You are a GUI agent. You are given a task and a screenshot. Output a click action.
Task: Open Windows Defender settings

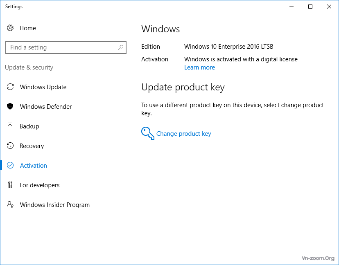tap(45, 107)
